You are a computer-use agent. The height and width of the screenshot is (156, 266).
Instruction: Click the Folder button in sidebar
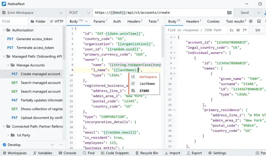38,21
